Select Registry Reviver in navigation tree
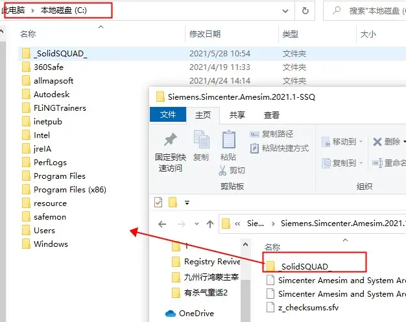 tap(212, 262)
